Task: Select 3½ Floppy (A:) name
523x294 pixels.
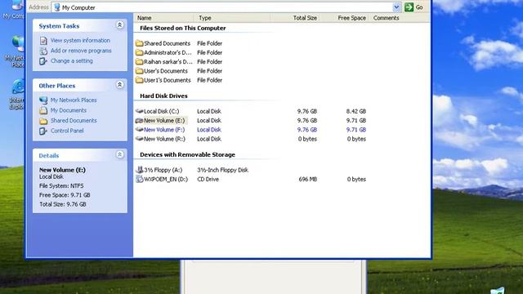Action: coord(163,170)
